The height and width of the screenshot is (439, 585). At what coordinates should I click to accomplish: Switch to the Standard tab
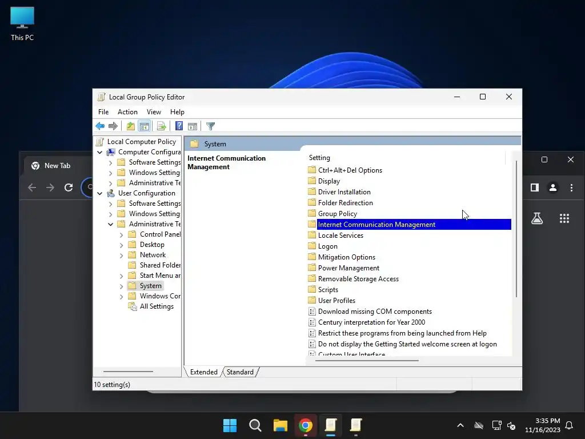(x=240, y=372)
